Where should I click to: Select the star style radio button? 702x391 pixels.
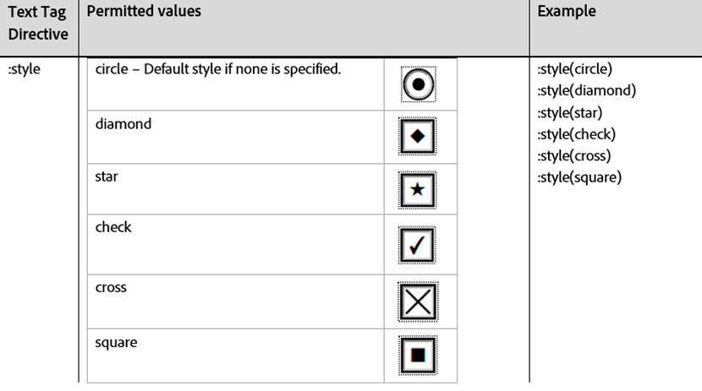(417, 189)
